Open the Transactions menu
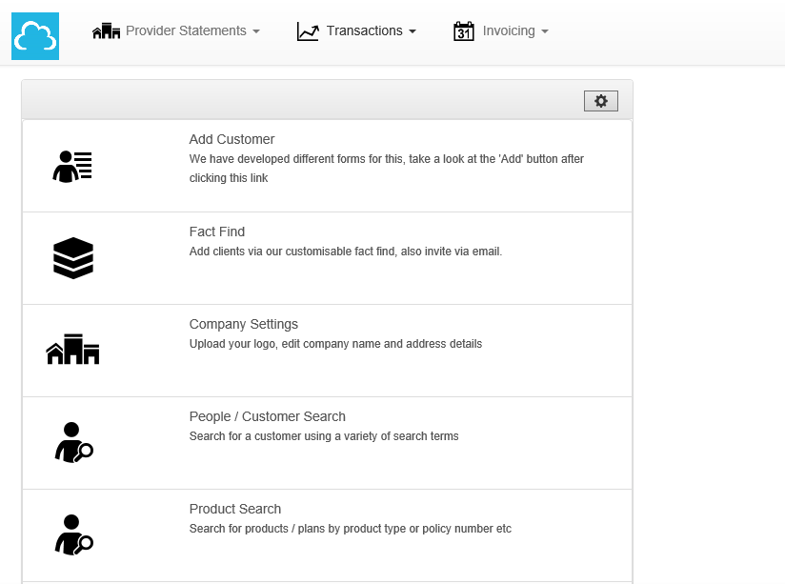The width and height of the screenshot is (785, 584). pyautogui.click(x=364, y=30)
